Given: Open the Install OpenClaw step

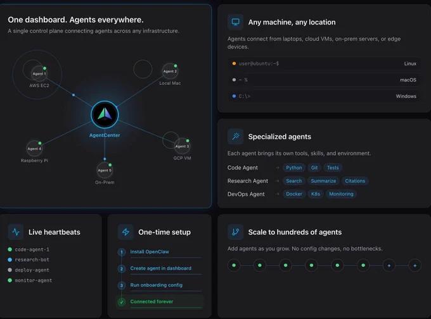Looking at the screenshot, I should coord(150,252).
